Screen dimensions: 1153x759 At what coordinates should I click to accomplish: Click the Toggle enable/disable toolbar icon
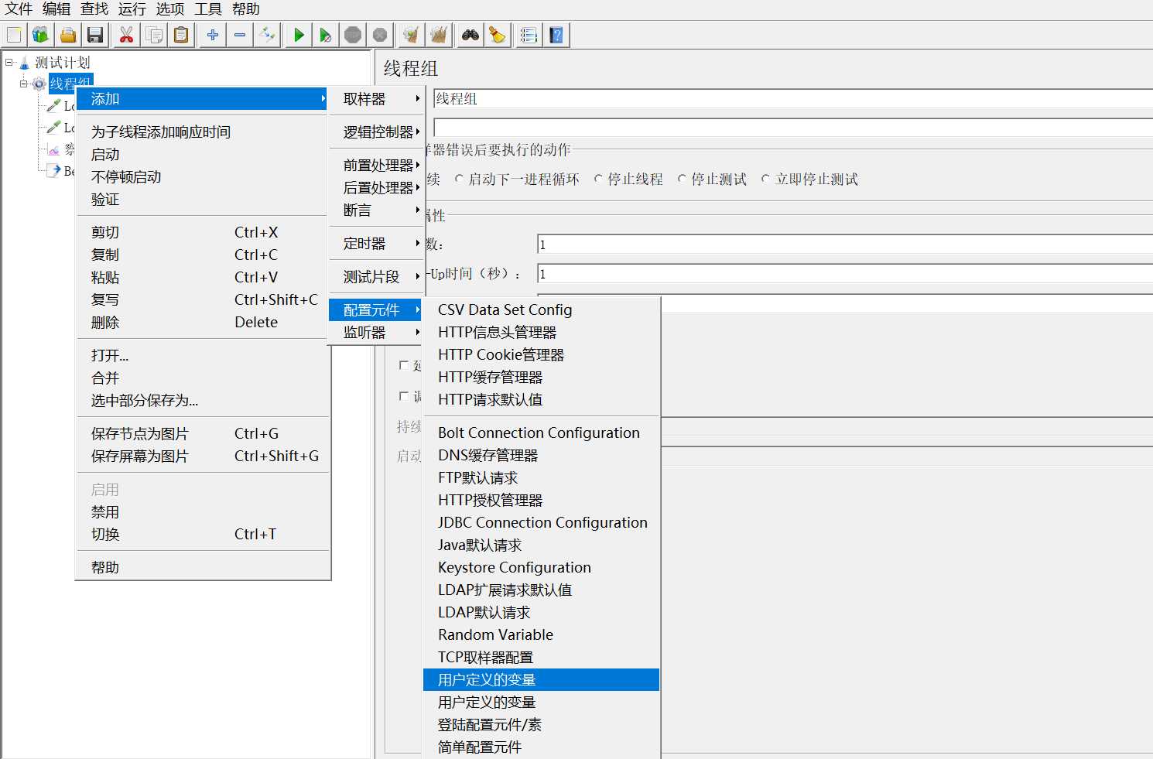pyautogui.click(x=267, y=35)
